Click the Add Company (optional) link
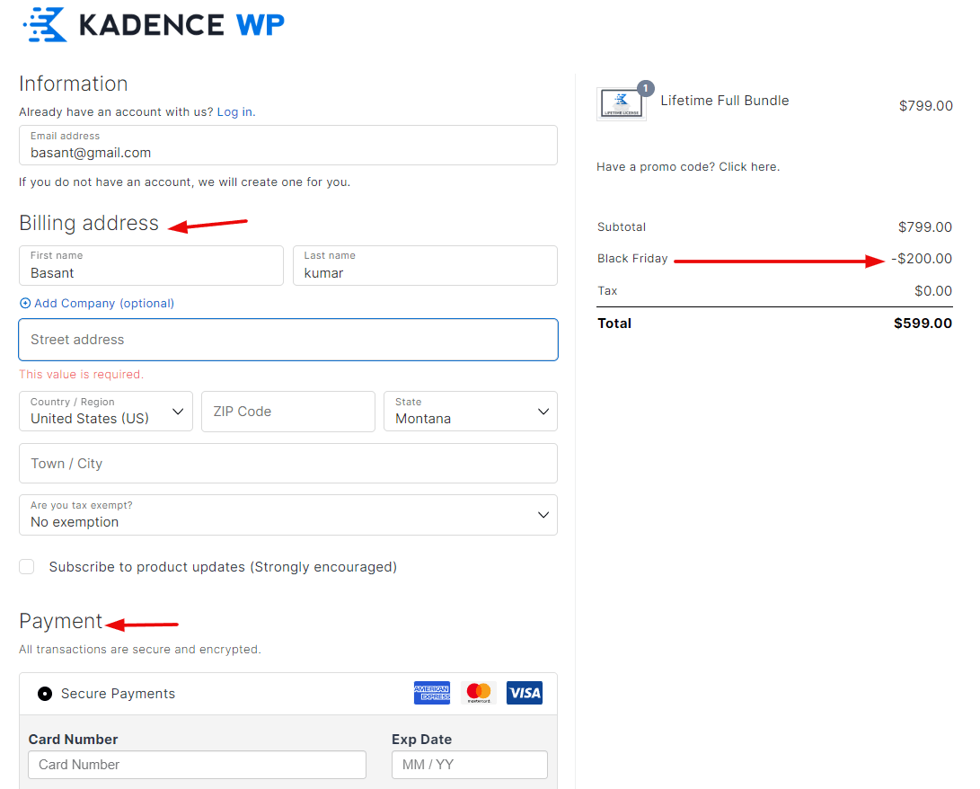Image resolution: width=980 pixels, height=789 pixels. coord(104,304)
